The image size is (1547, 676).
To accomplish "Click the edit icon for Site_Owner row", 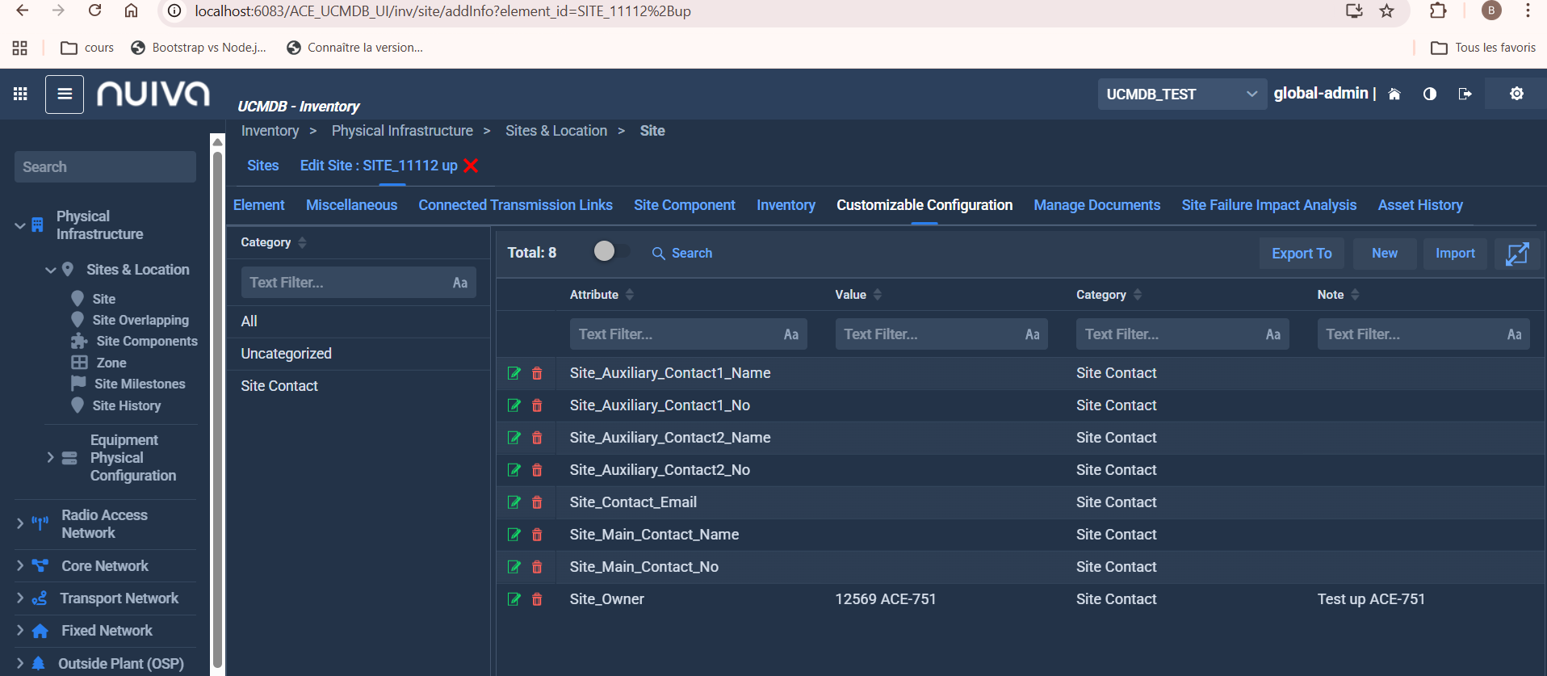I will tap(514, 599).
